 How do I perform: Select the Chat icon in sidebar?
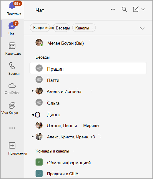coord(12,26)
